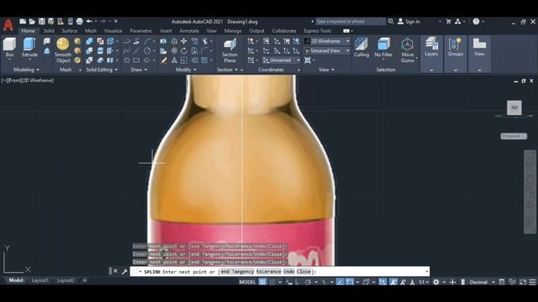538x302 pixels.
Task: Click the [-][Front][2D Wireframe] viewport label
Action: tap(28, 81)
